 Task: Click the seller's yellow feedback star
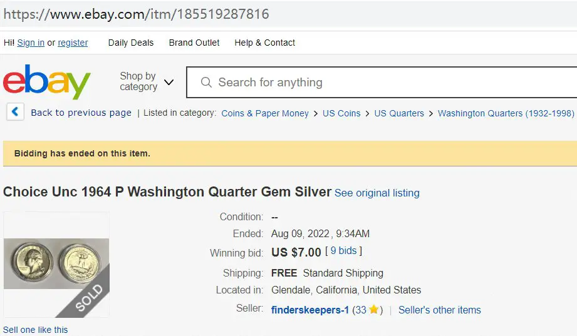tap(373, 310)
